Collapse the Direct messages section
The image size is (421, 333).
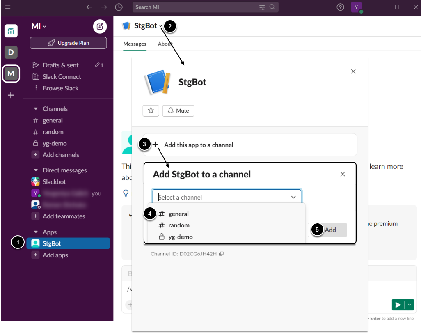pyautogui.click(x=36, y=170)
